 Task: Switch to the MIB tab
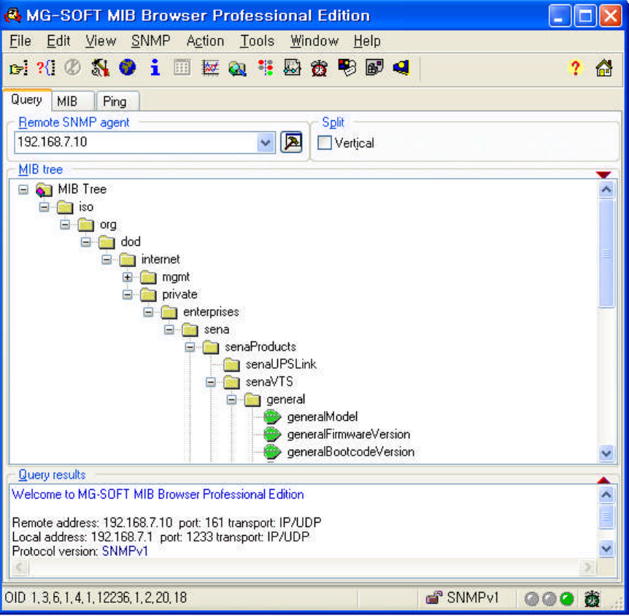(x=73, y=101)
